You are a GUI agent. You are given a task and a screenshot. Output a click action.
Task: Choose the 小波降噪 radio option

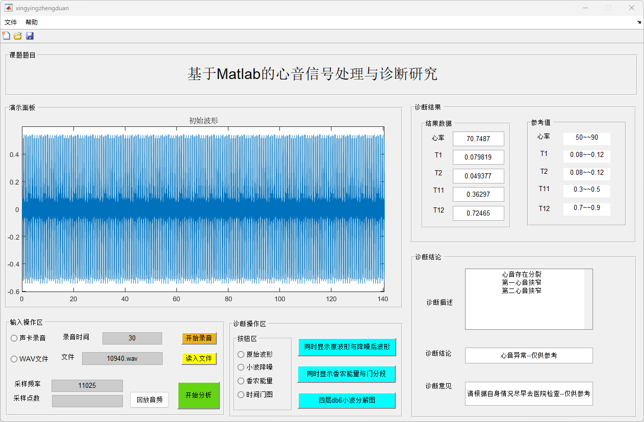241,367
